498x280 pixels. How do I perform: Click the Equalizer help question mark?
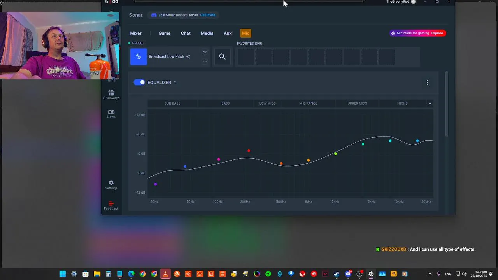coord(175,82)
